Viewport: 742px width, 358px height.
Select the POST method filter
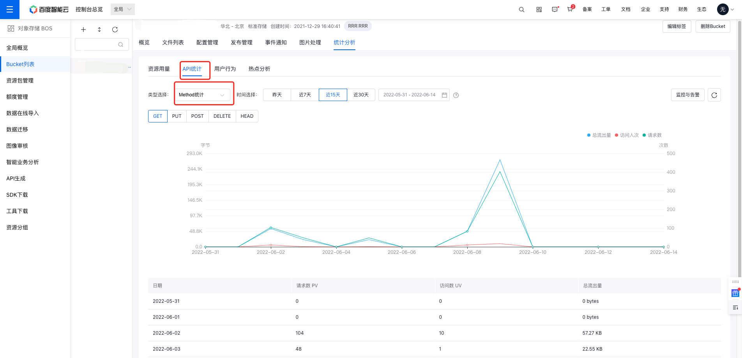(198, 116)
